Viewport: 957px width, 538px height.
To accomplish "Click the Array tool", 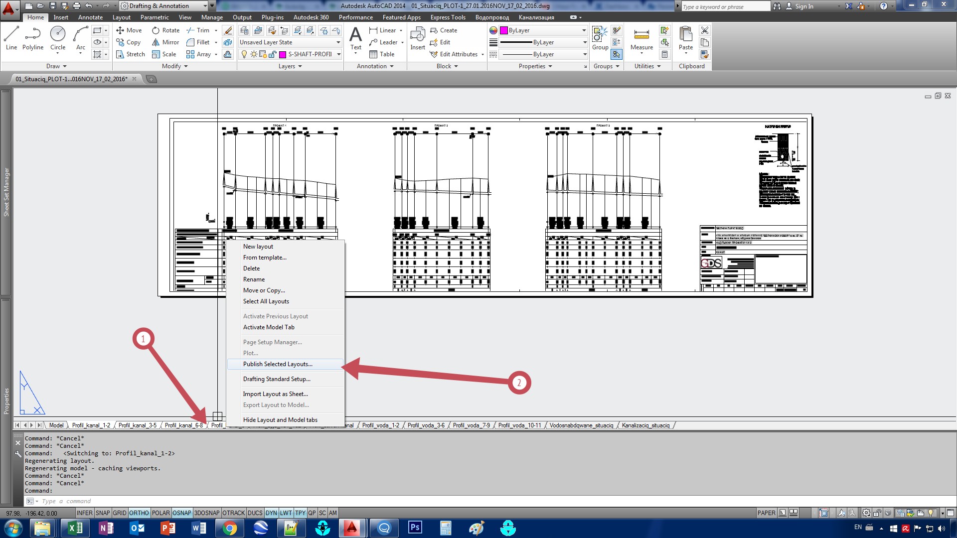I will (198, 54).
